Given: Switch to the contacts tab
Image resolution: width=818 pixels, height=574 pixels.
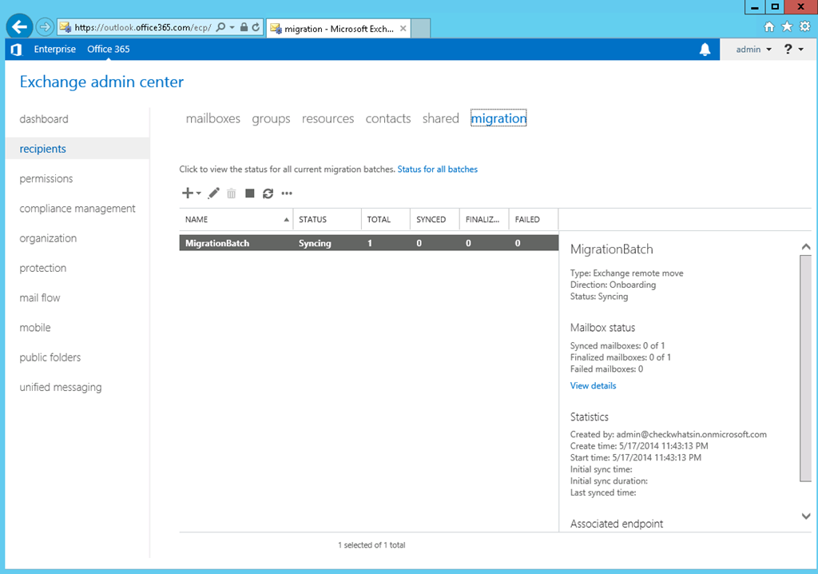Looking at the screenshot, I should click(388, 118).
